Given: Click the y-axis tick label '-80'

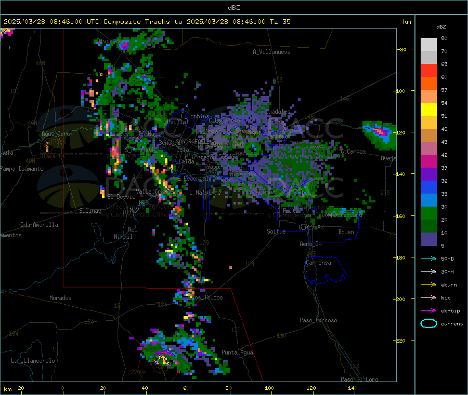Looking at the screenshot, I should (x=401, y=49).
